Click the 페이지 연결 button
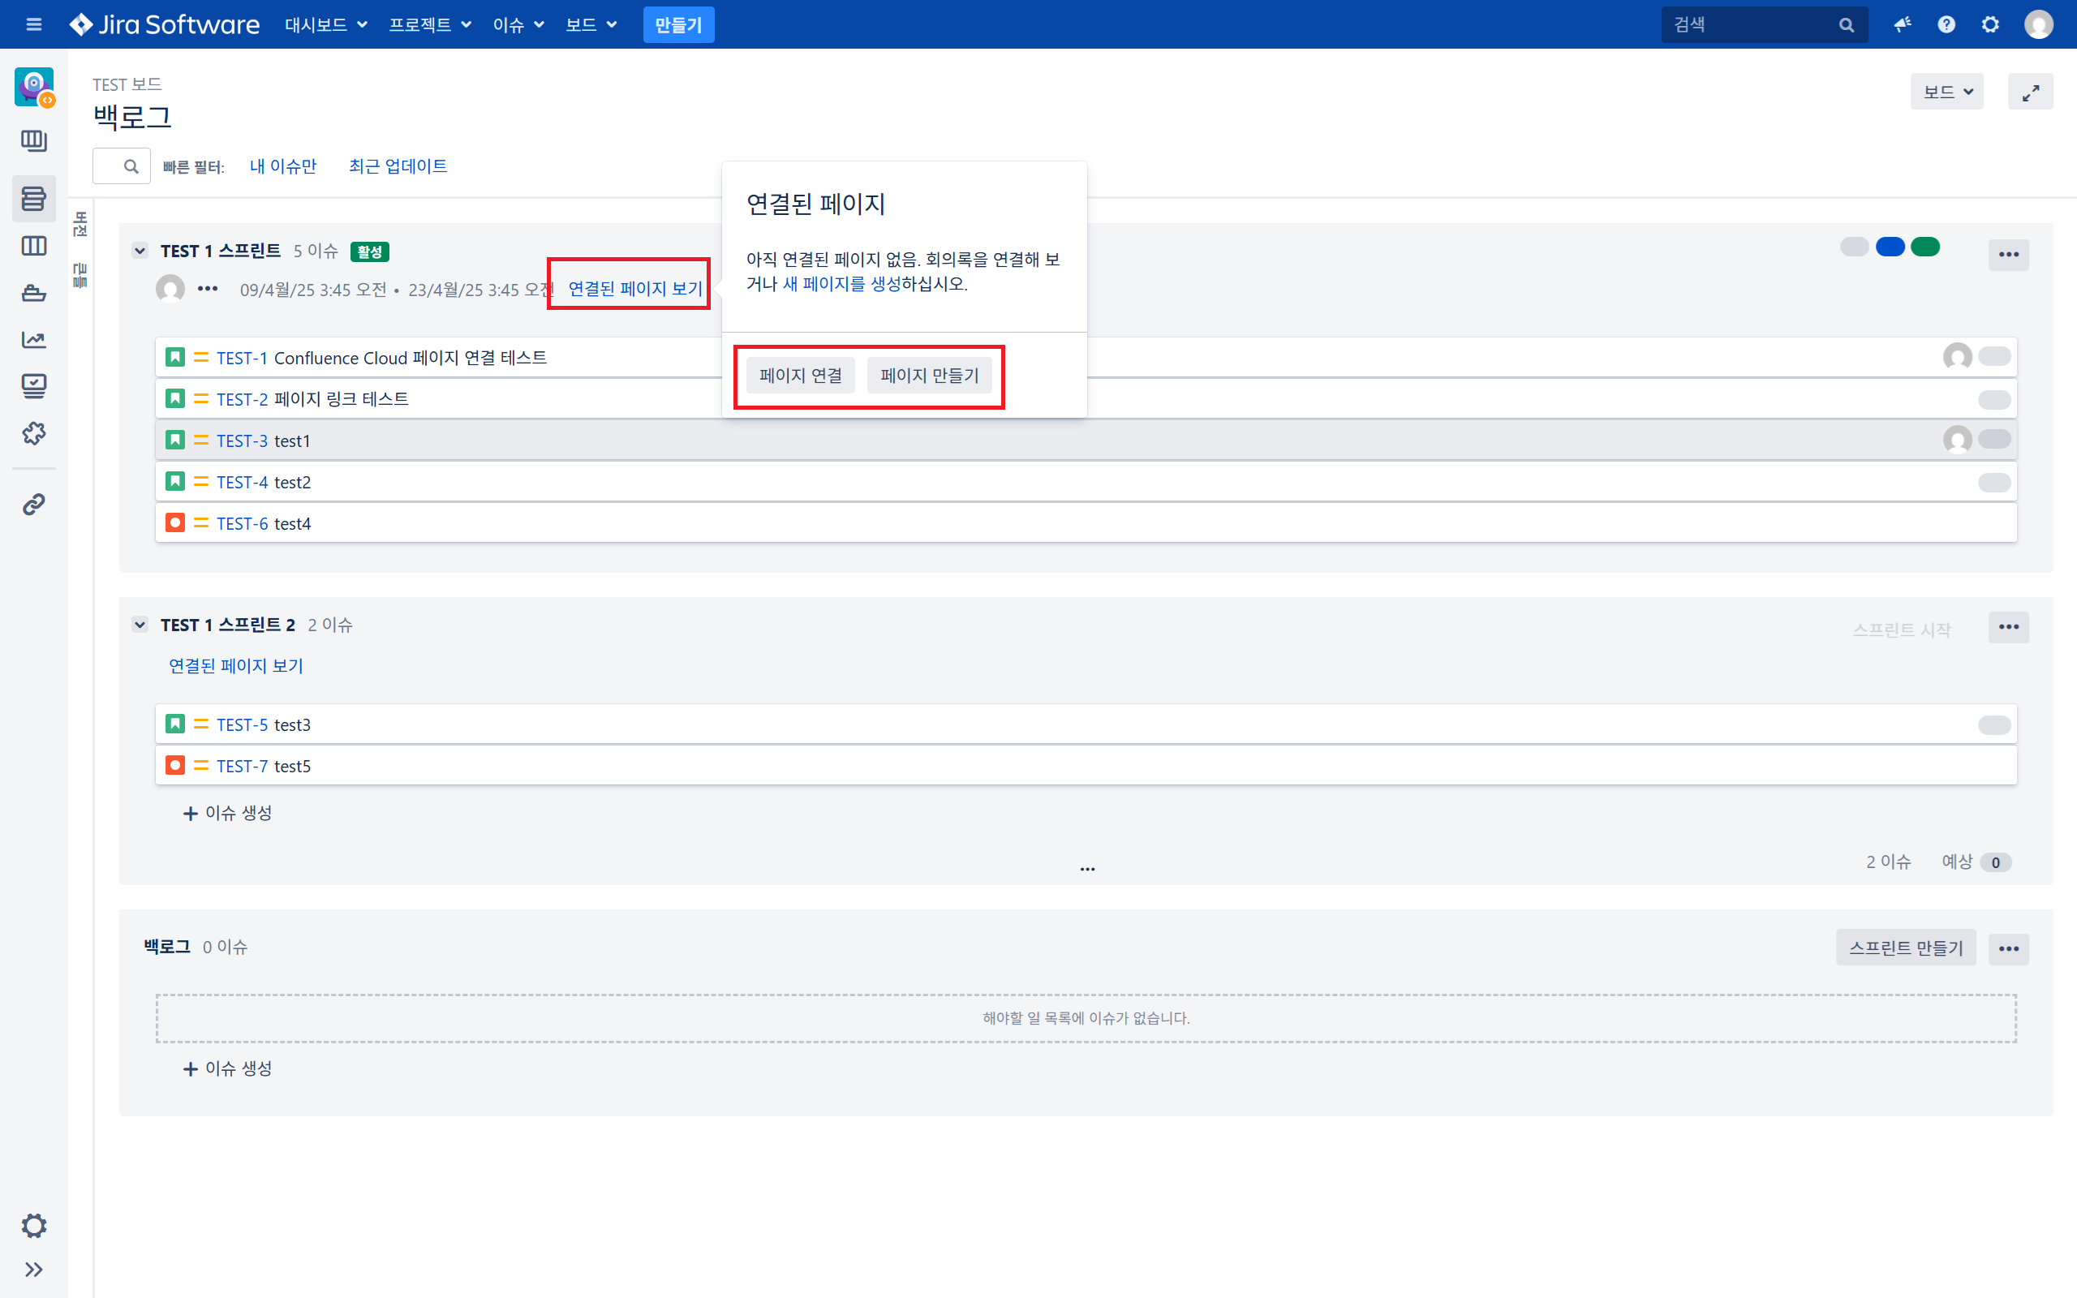 pyautogui.click(x=800, y=375)
